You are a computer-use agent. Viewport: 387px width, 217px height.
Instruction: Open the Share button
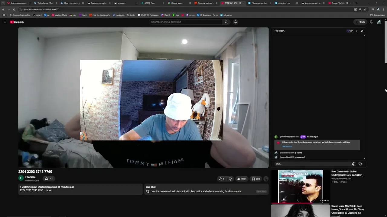tap(242, 179)
